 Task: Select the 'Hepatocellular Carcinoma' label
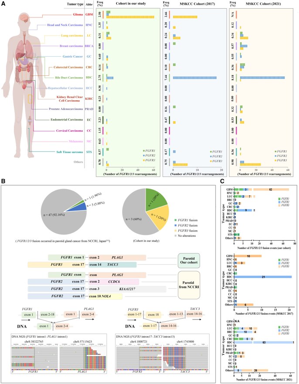tap(65, 88)
